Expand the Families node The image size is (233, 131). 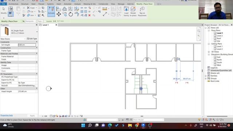point(206,76)
